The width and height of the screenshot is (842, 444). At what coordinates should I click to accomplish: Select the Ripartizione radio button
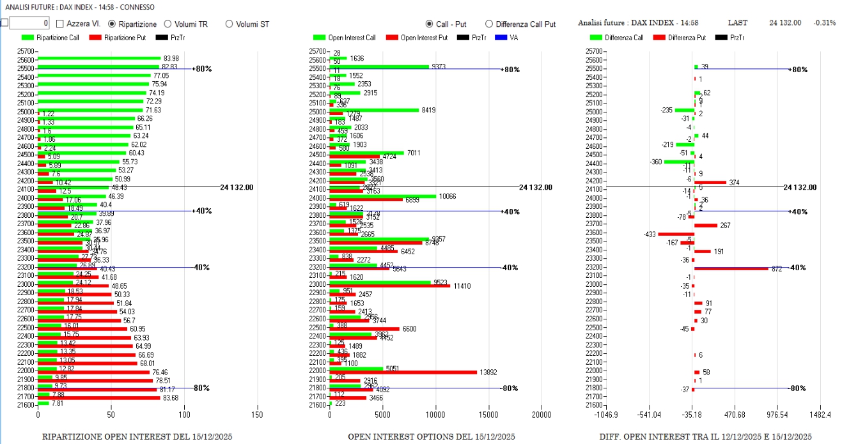[x=112, y=24]
